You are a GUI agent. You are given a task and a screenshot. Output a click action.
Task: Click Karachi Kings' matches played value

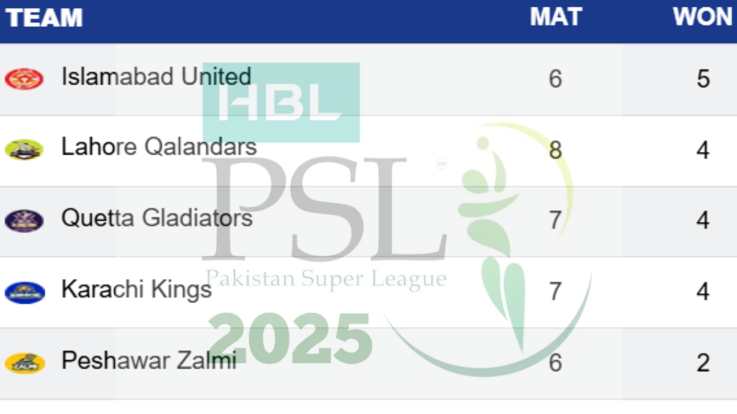coord(555,291)
